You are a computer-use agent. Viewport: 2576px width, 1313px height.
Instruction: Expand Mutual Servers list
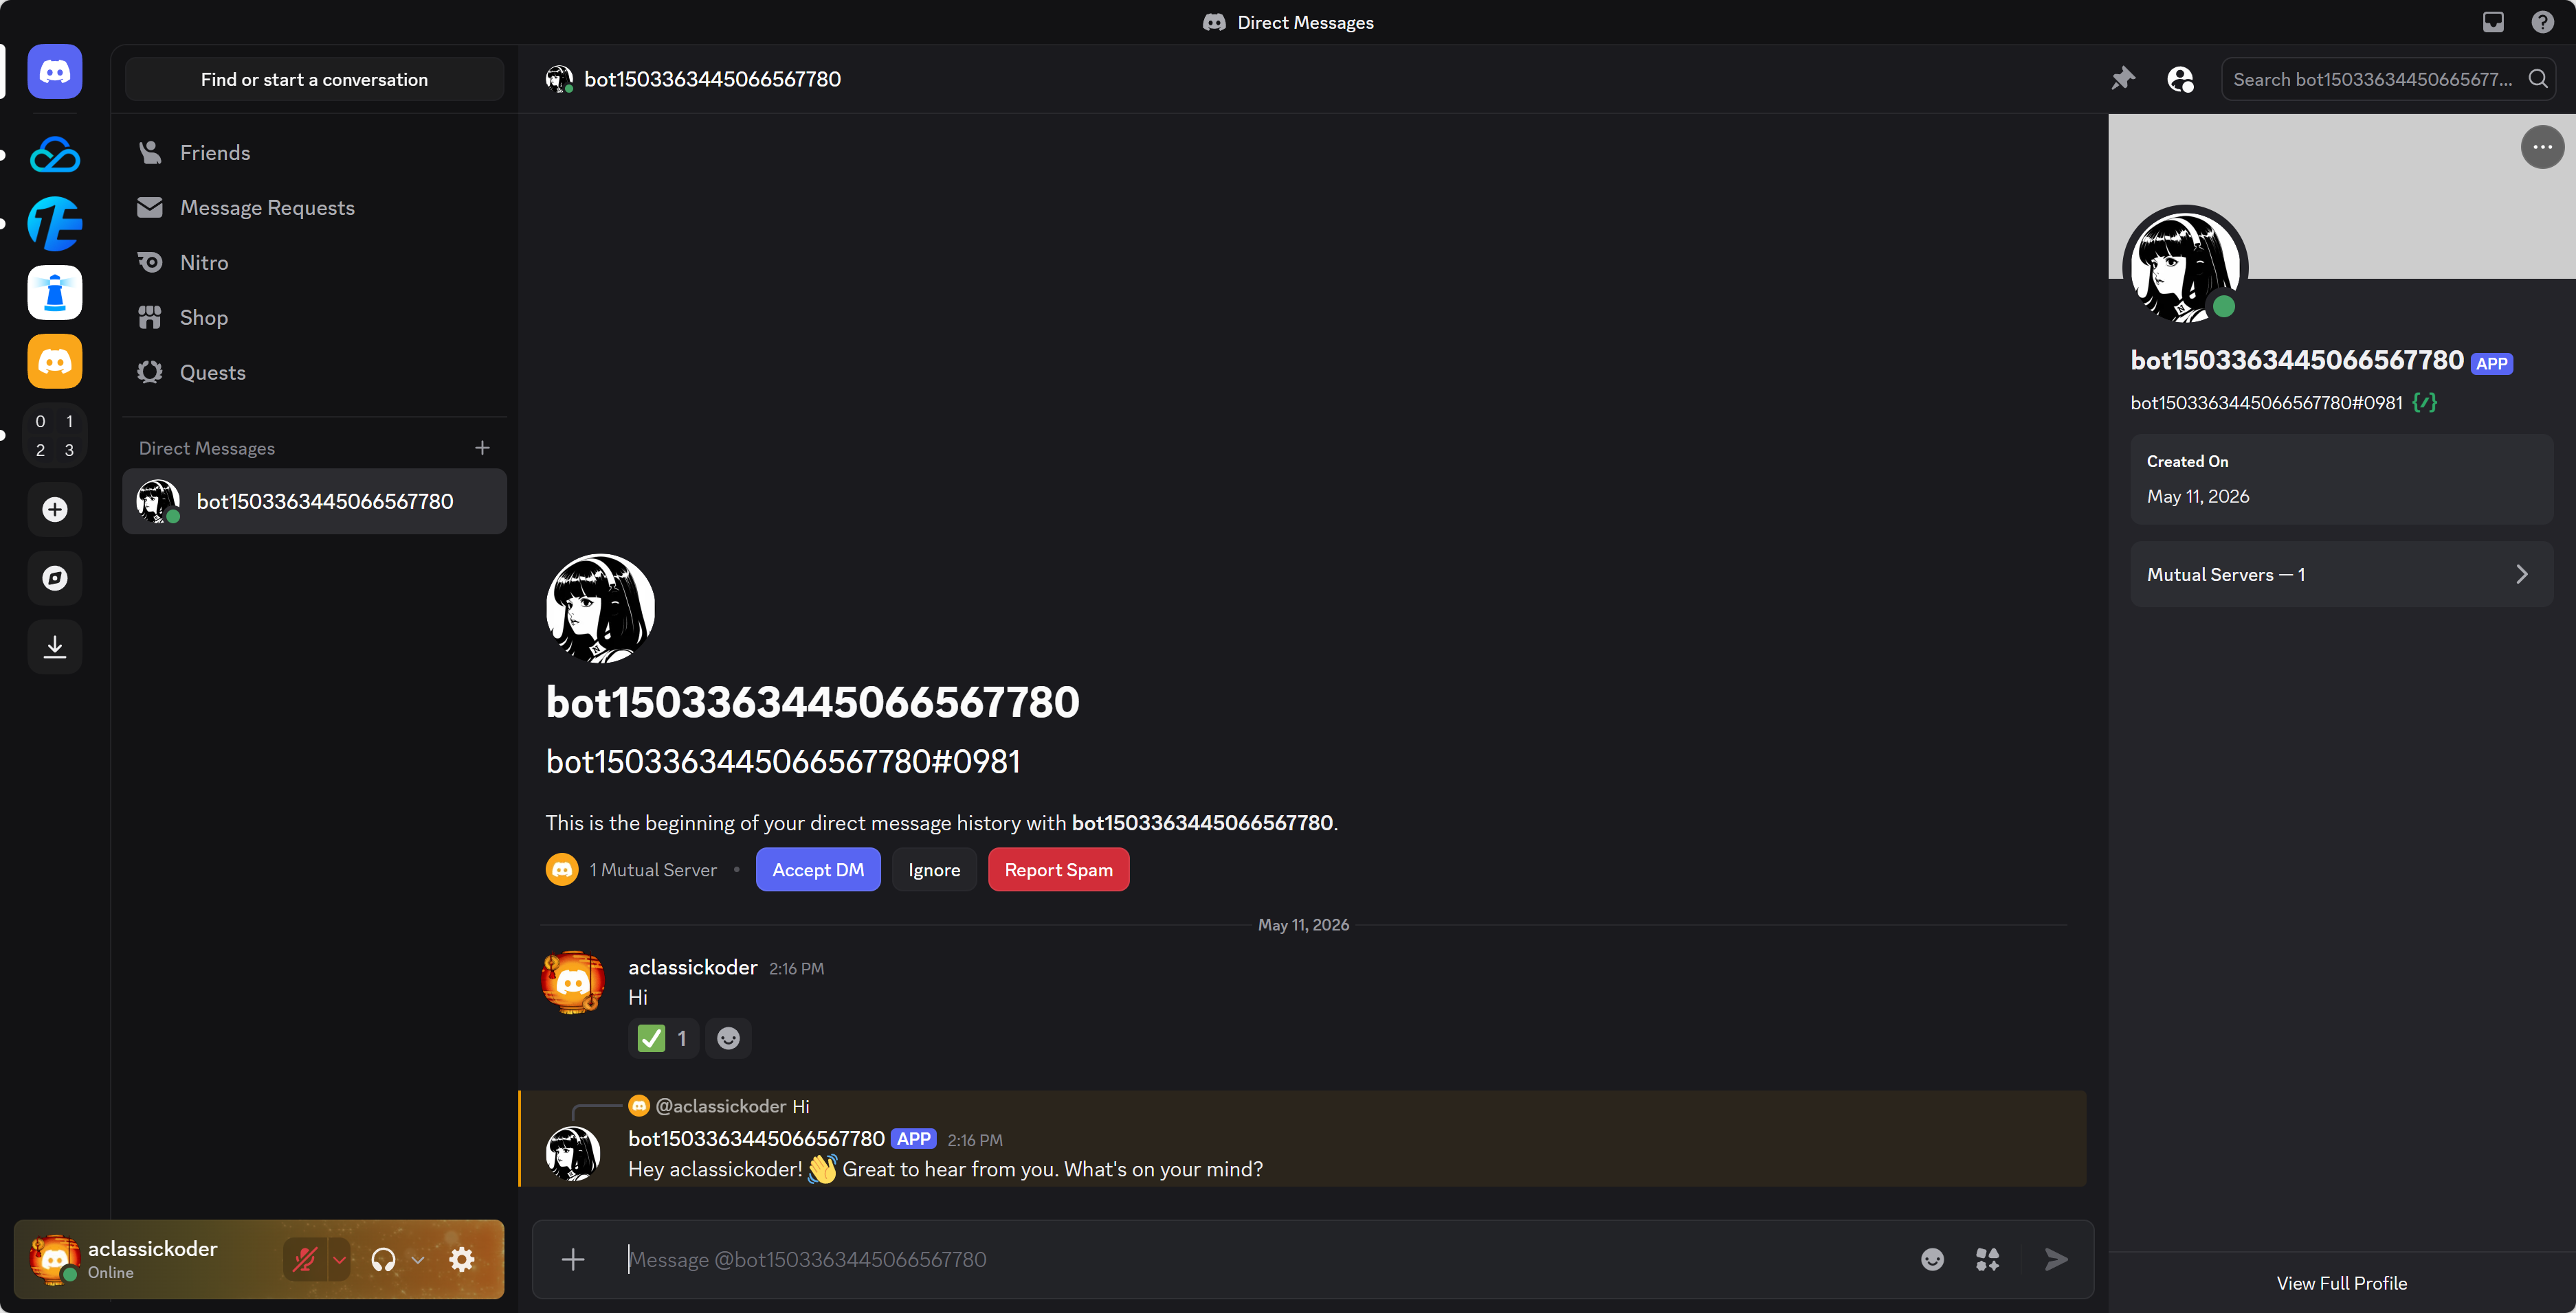click(x=2341, y=575)
